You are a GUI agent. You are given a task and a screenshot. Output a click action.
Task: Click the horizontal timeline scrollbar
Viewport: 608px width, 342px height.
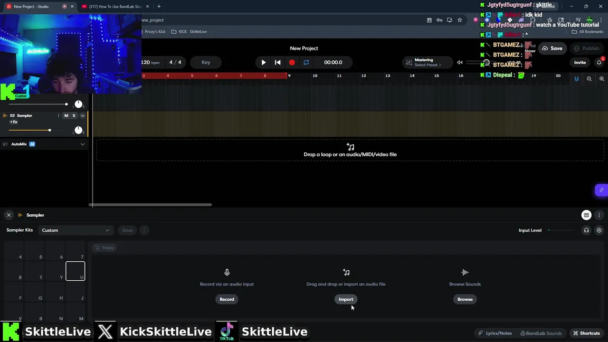tap(151, 205)
